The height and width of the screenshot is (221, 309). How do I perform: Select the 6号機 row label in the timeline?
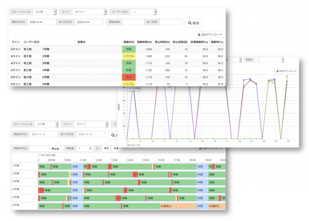click(16, 205)
